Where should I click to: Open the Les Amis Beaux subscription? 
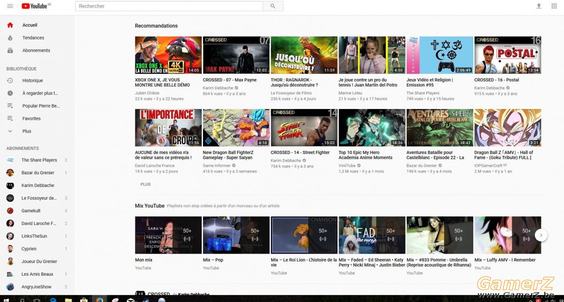(x=37, y=274)
